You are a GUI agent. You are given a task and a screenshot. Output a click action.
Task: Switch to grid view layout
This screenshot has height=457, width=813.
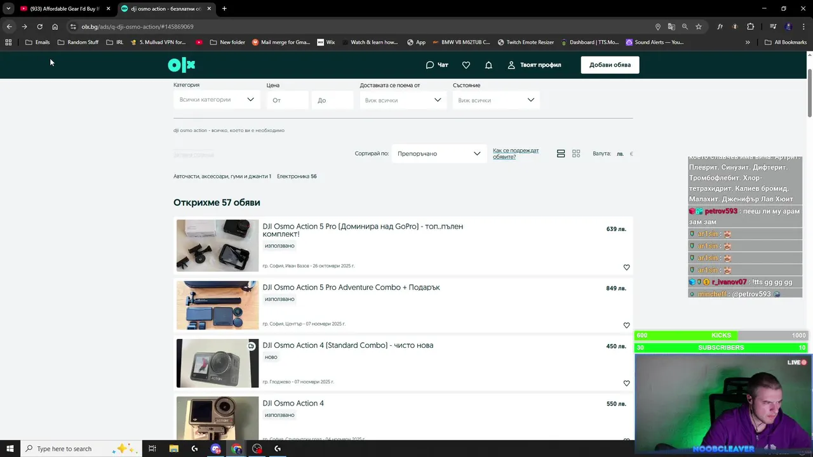click(x=576, y=154)
